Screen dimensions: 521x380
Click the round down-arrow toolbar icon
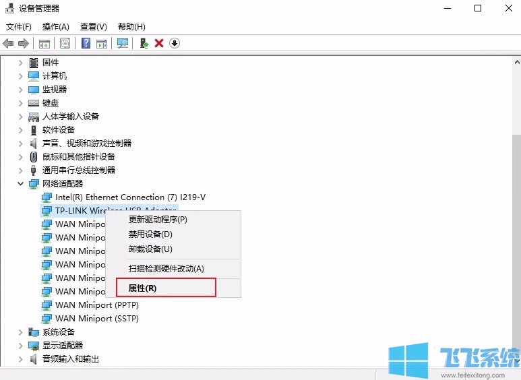(x=175, y=43)
